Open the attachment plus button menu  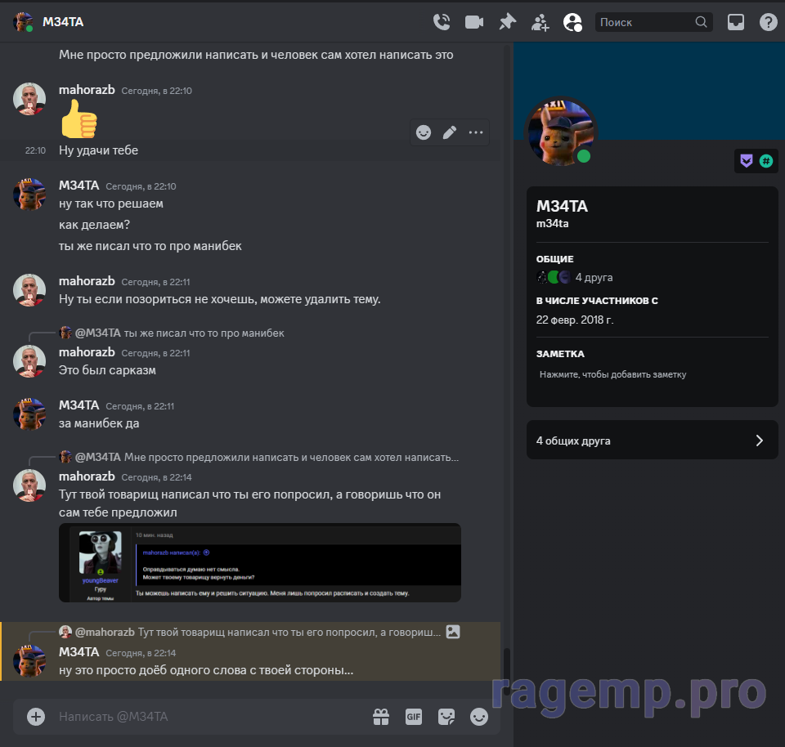(x=36, y=717)
